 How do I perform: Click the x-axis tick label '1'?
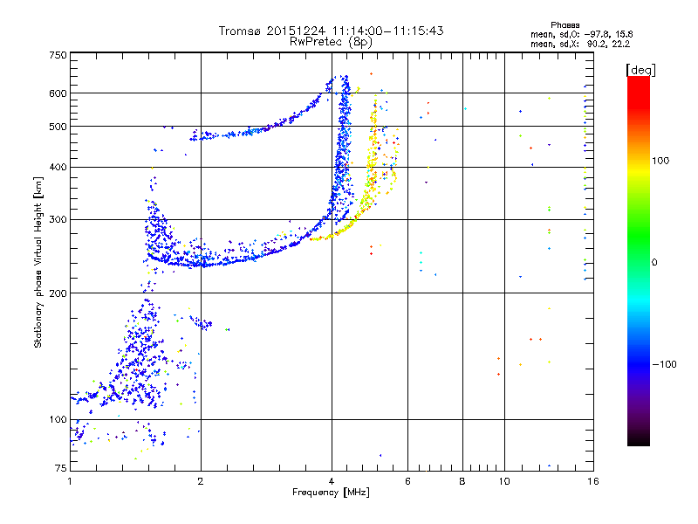pos(70,481)
